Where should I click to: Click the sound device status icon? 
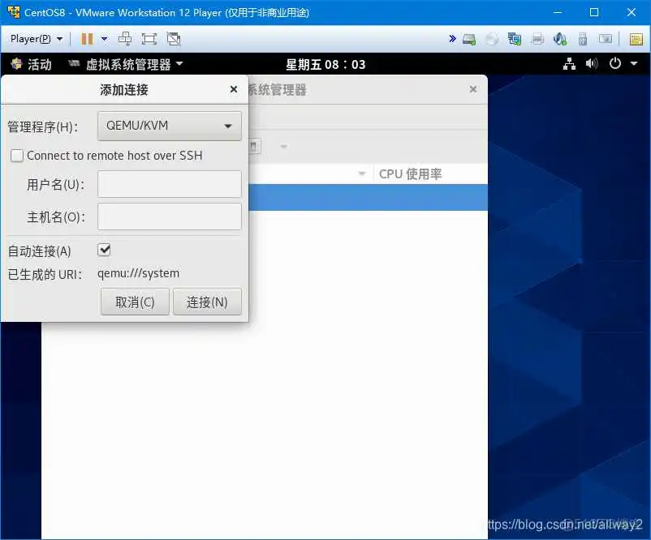[x=559, y=38]
